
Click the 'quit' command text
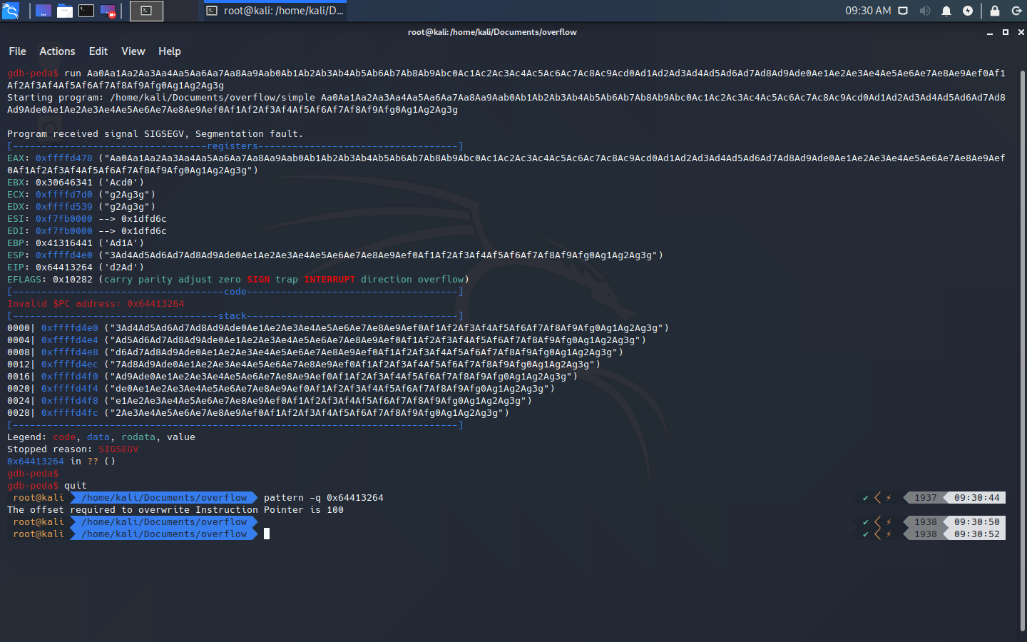click(x=76, y=486)
